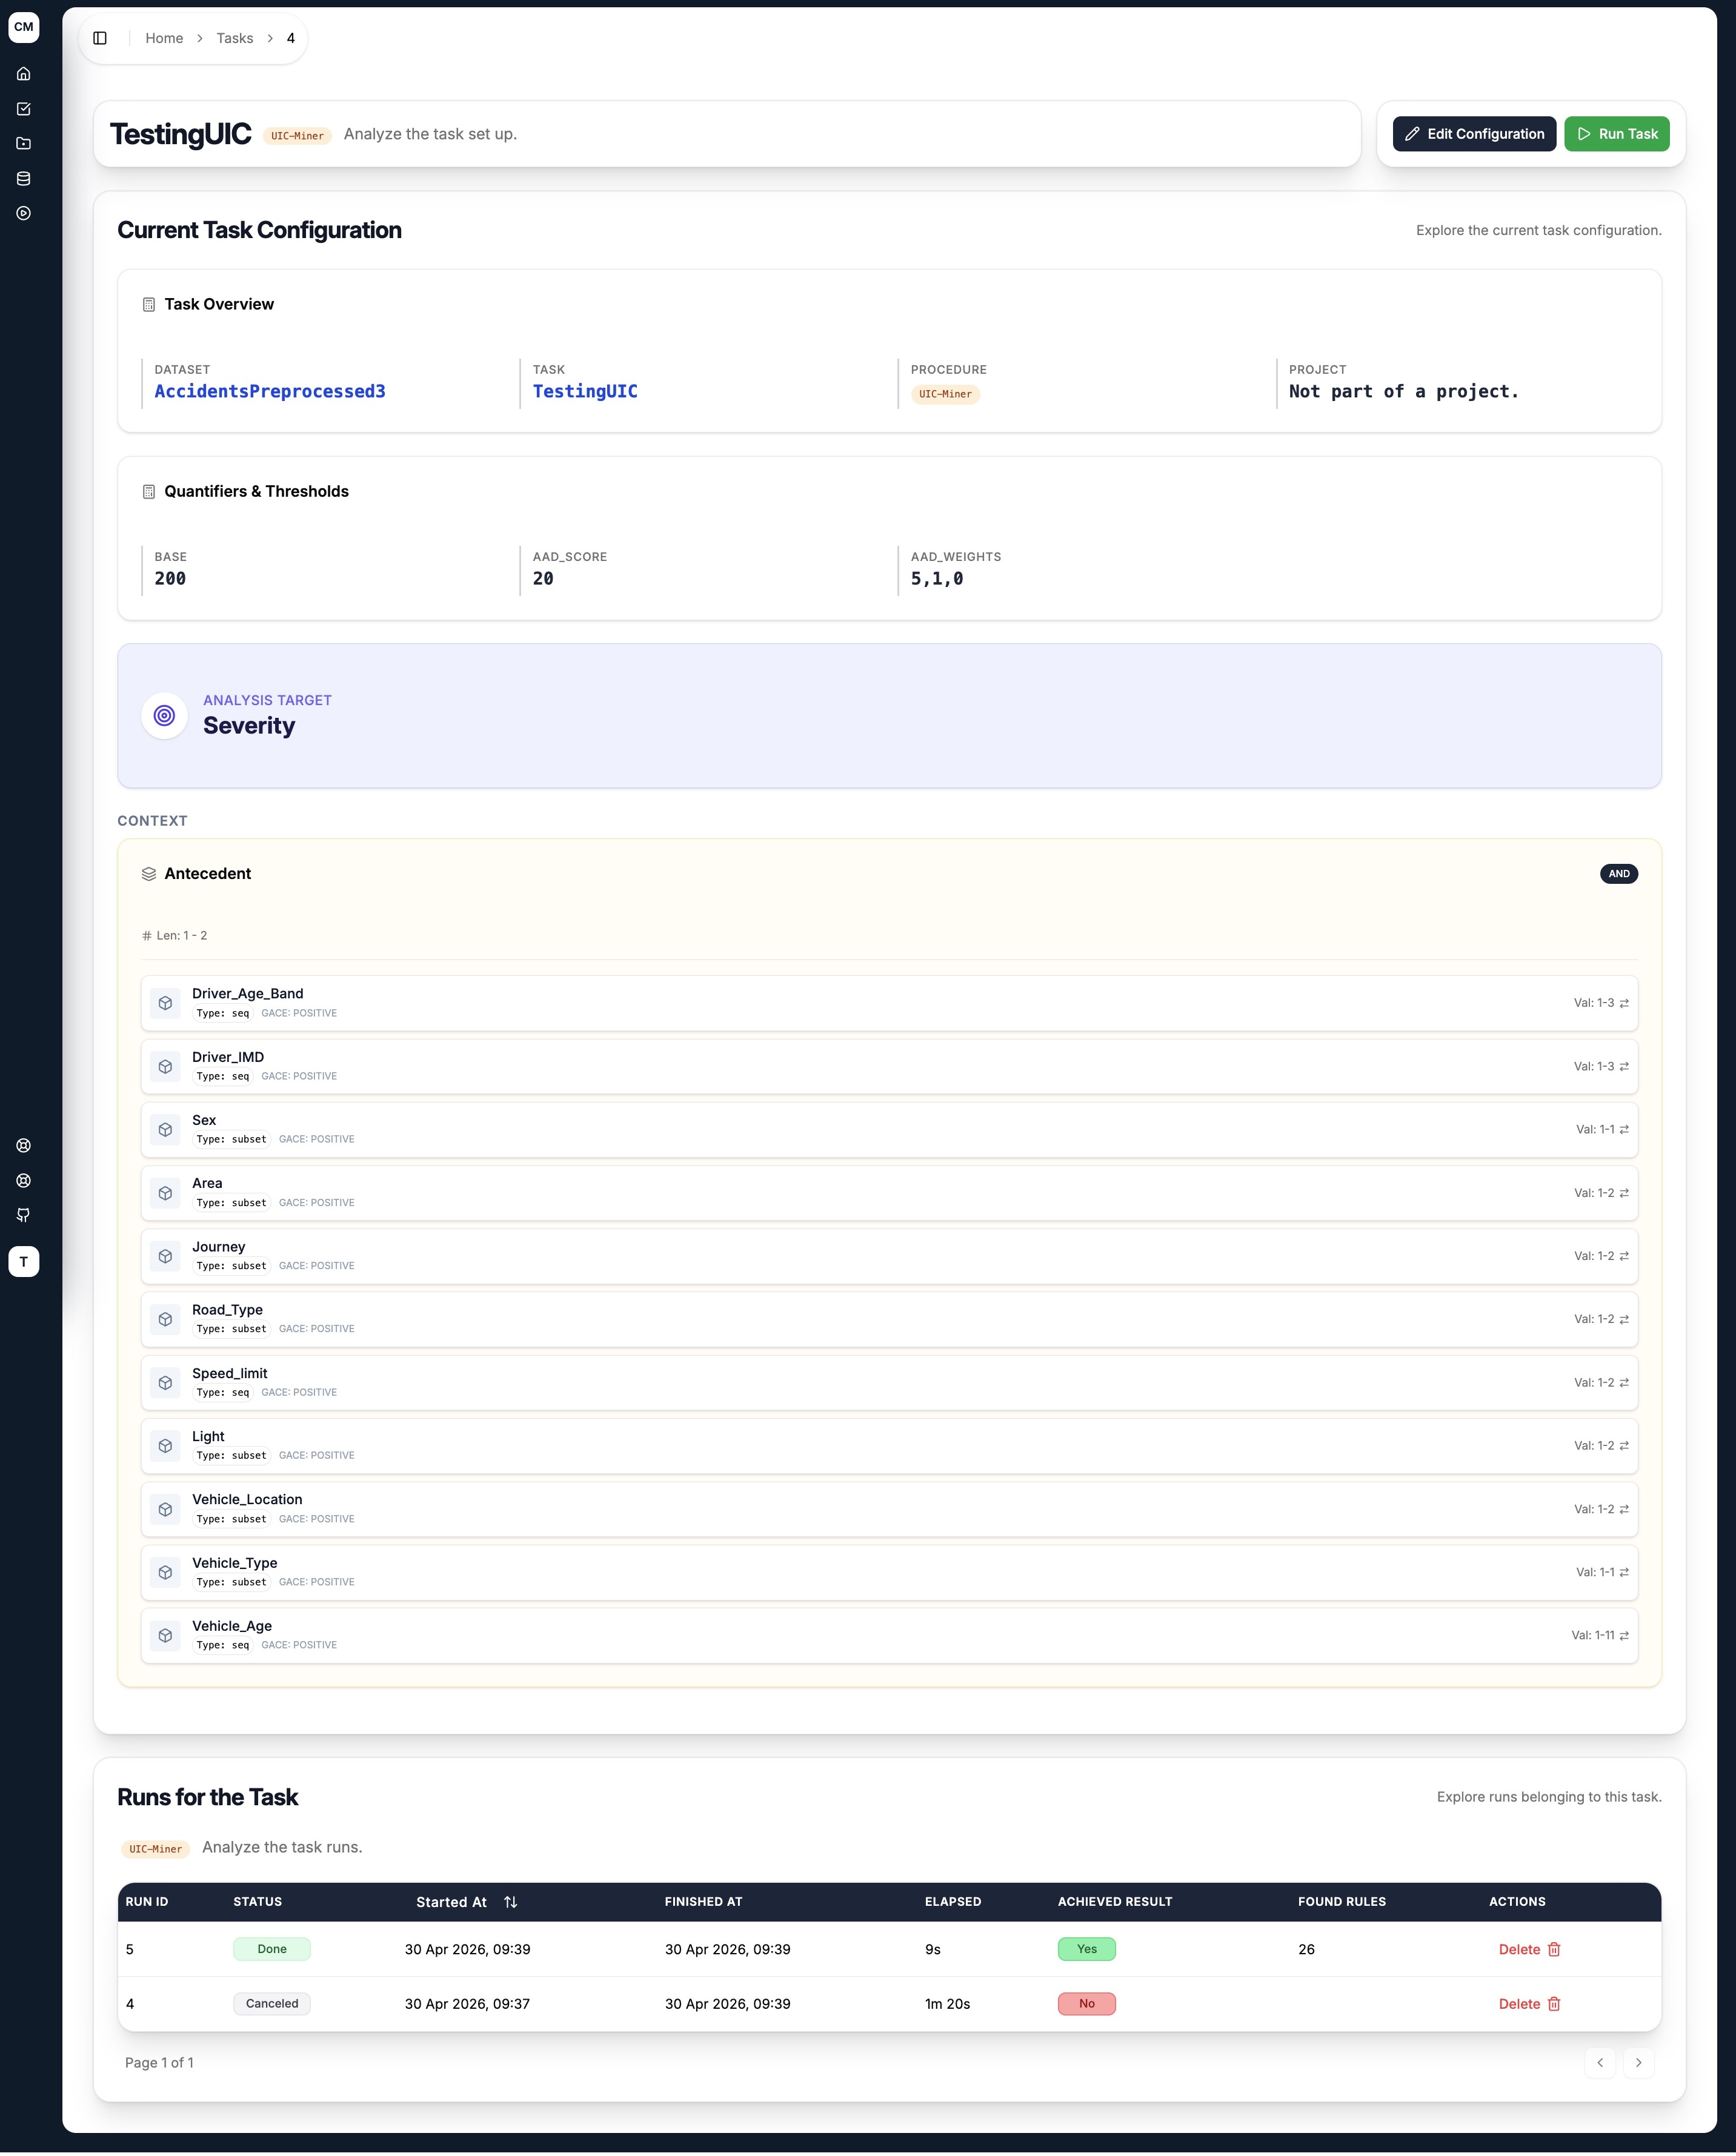Go to Tasks in breadcrumb
Image resolution: width=1736 pixels, height=2156 pixels.
click(235, 38)
